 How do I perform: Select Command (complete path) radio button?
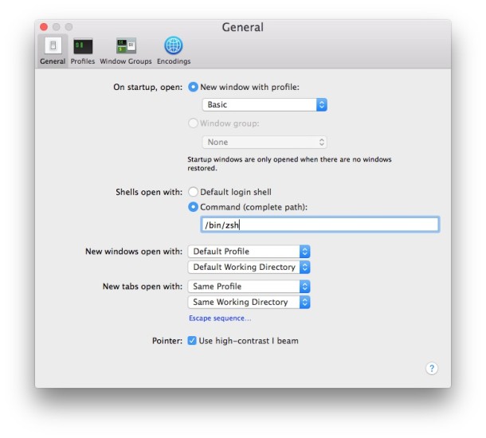(x=193, y=207)
